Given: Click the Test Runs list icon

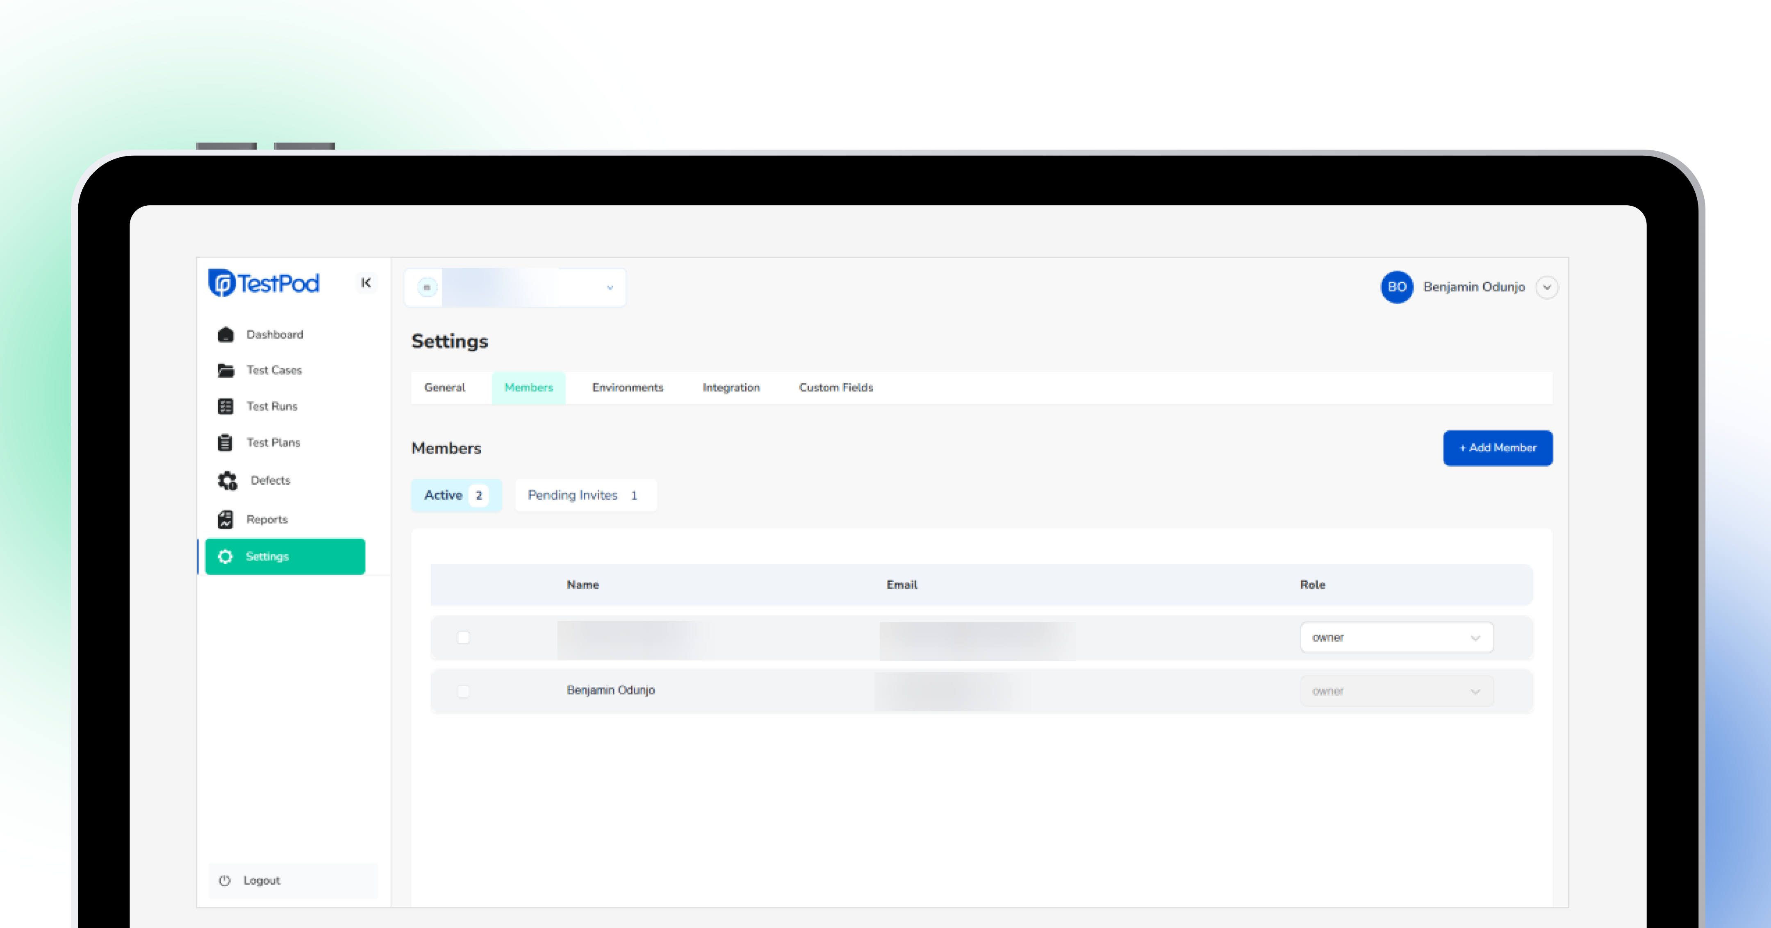Looking at the screenshot, I should 225,407.
